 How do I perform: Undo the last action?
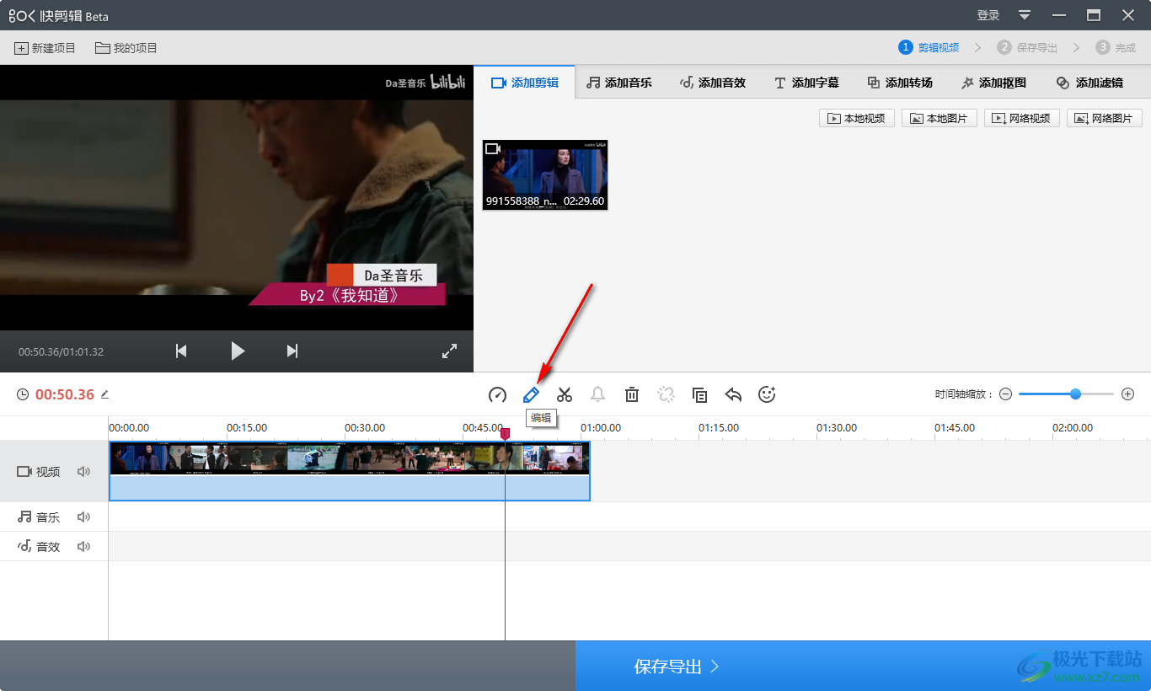tap(733, 394)
